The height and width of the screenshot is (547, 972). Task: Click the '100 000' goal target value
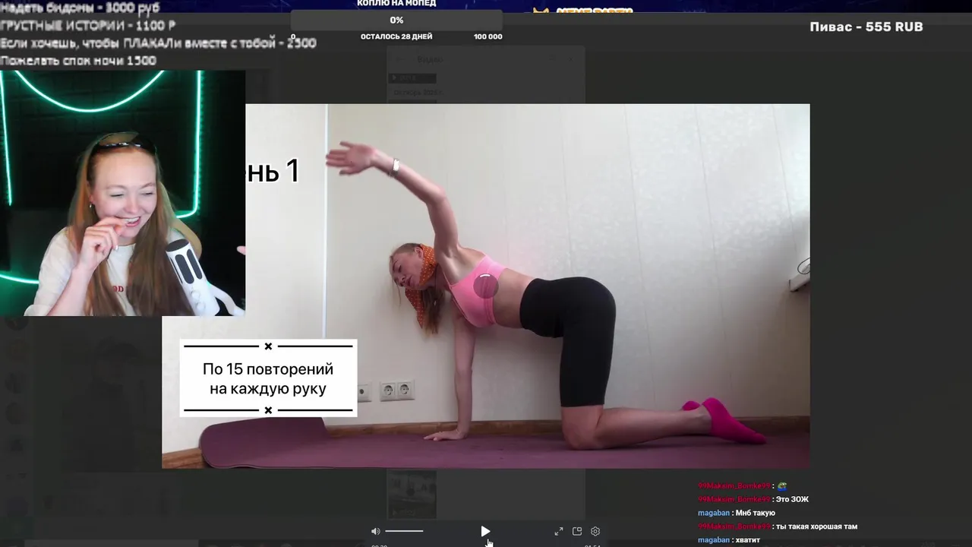click(x=488, y=36)
